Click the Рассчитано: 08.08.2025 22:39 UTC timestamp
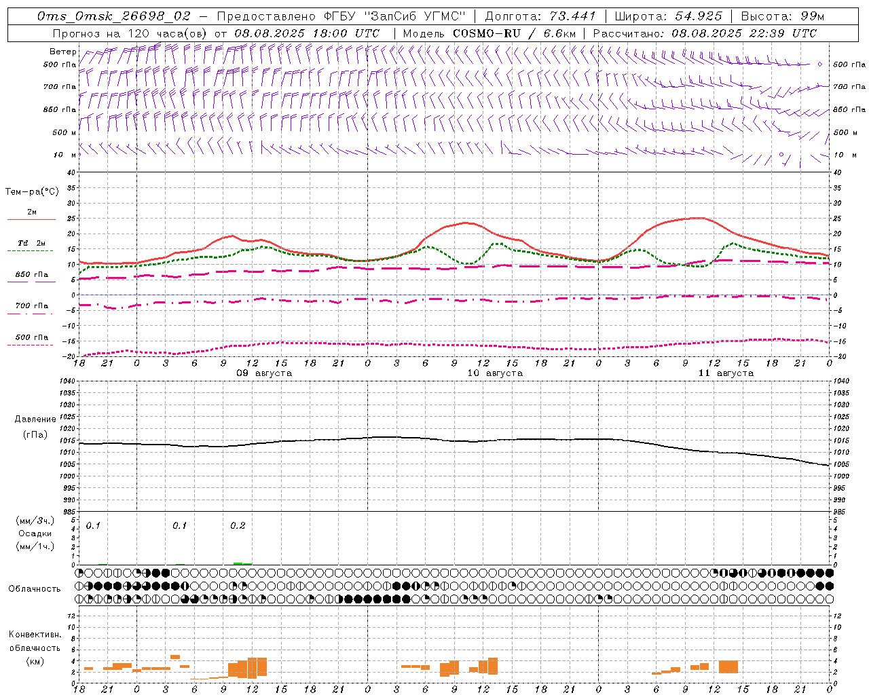 [705, 33]
